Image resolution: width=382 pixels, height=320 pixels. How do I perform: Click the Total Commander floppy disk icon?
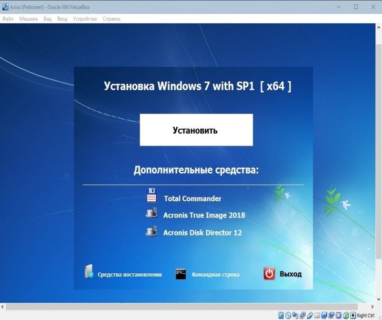tap(151, 195)
